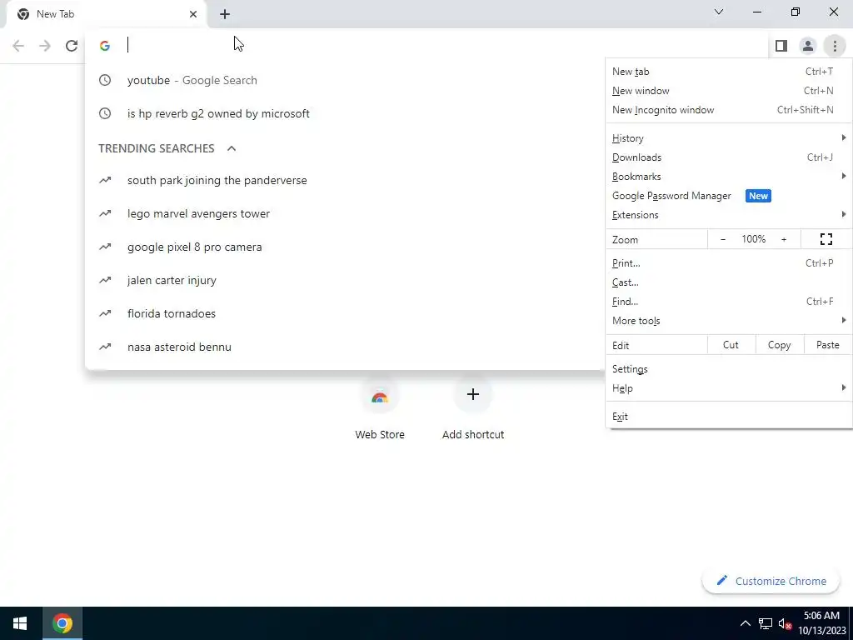This screenshot has height=640, width=853.
Task: Click trending icon beside florida tornadoes
Action: (x=105, y=313)
